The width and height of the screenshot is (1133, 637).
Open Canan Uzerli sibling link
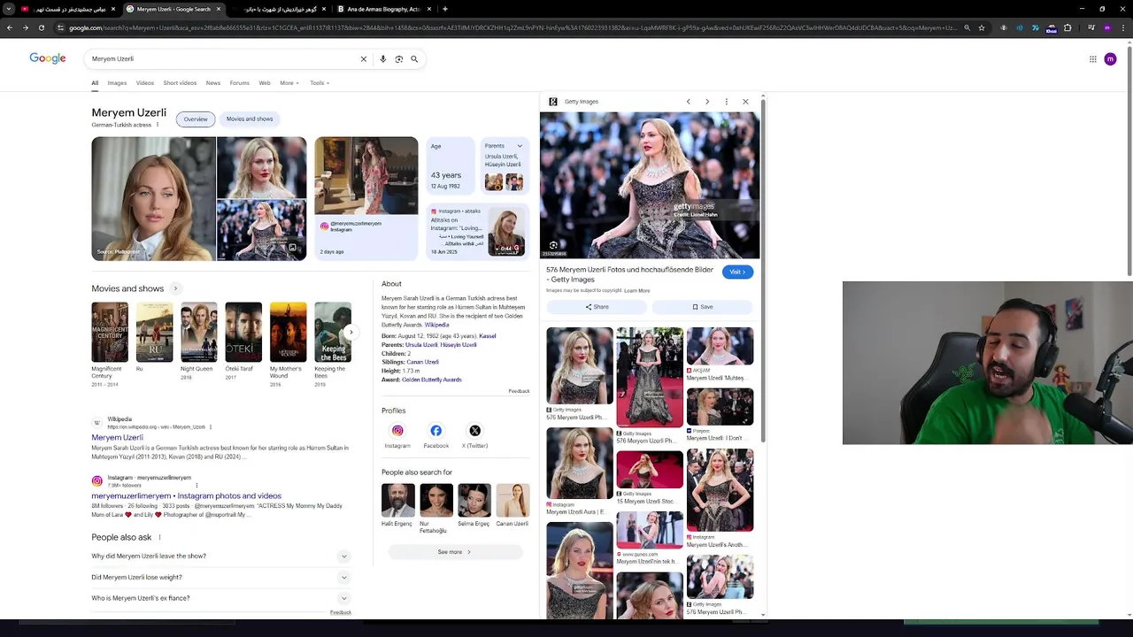click(x=422, y=362)
